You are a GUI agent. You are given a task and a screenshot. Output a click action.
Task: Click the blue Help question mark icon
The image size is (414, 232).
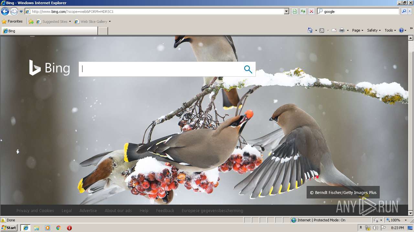[x=401, y=30]
